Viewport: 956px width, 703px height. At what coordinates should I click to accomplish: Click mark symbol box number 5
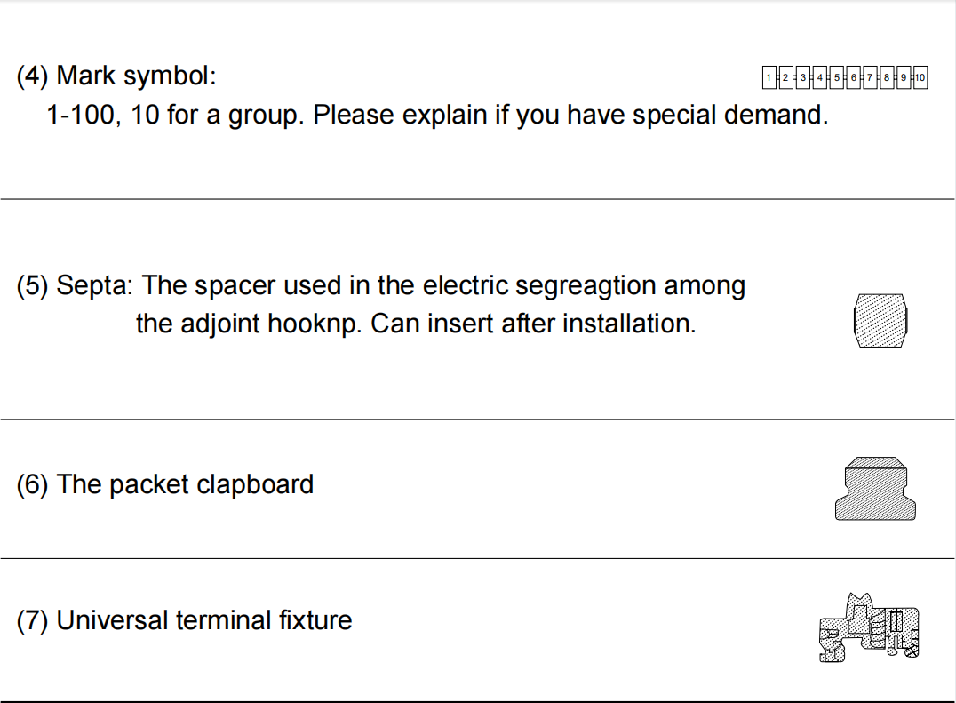coord(837,77)
